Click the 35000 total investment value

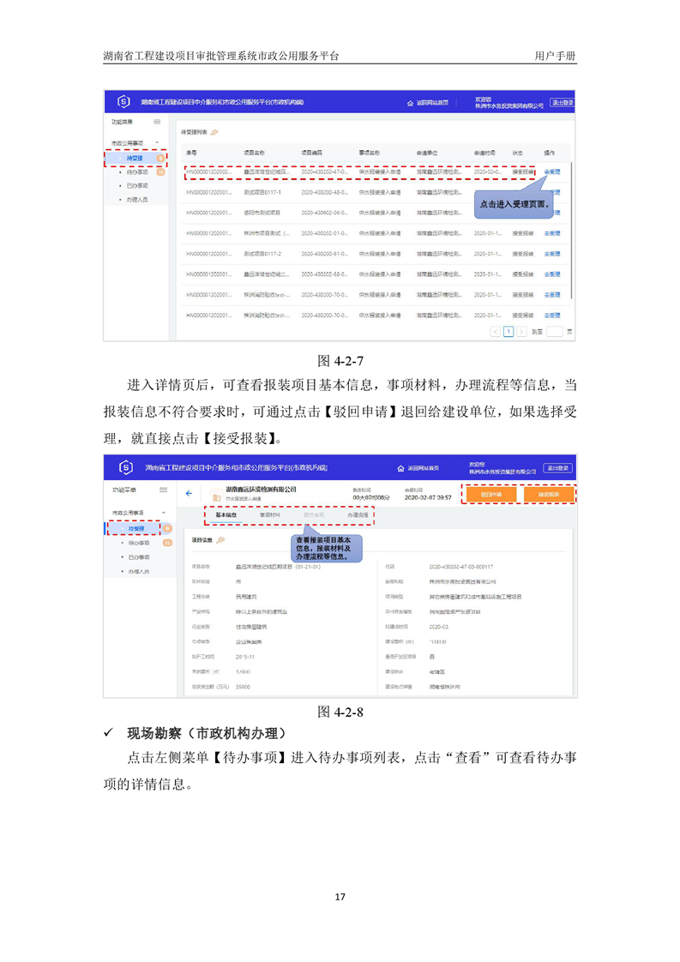tap(243, 687)
